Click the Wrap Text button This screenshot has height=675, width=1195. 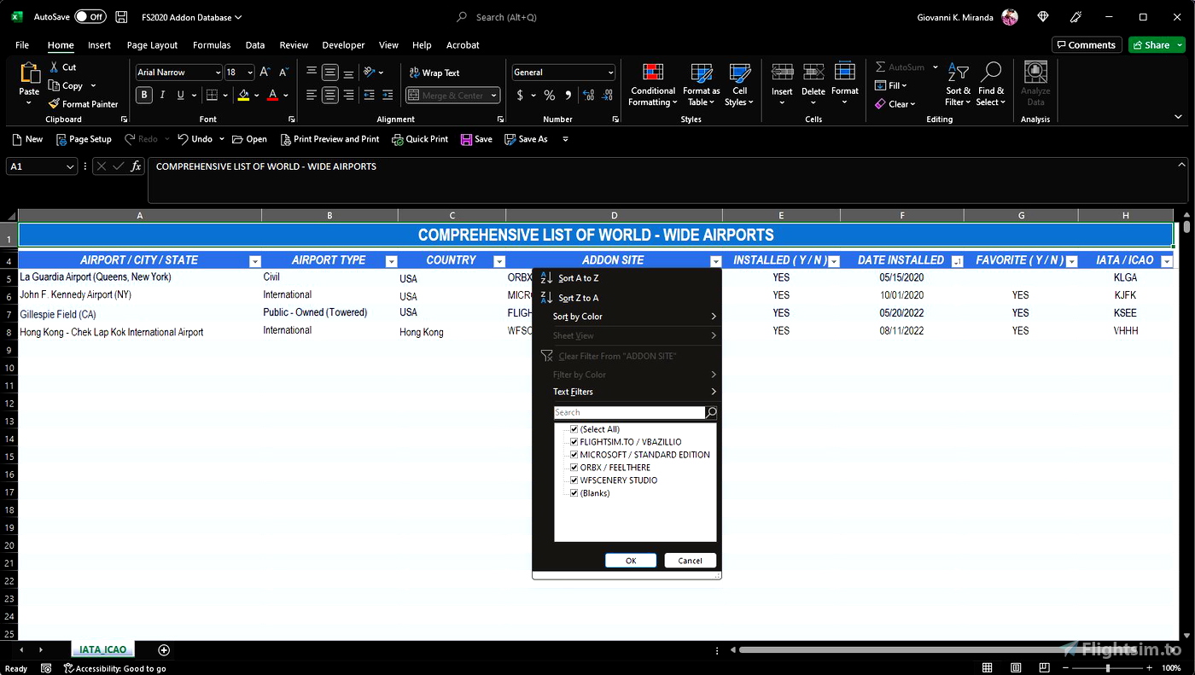point(434,73)
